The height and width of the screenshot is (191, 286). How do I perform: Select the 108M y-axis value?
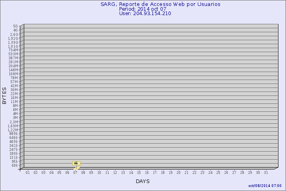tap(13, 74)
